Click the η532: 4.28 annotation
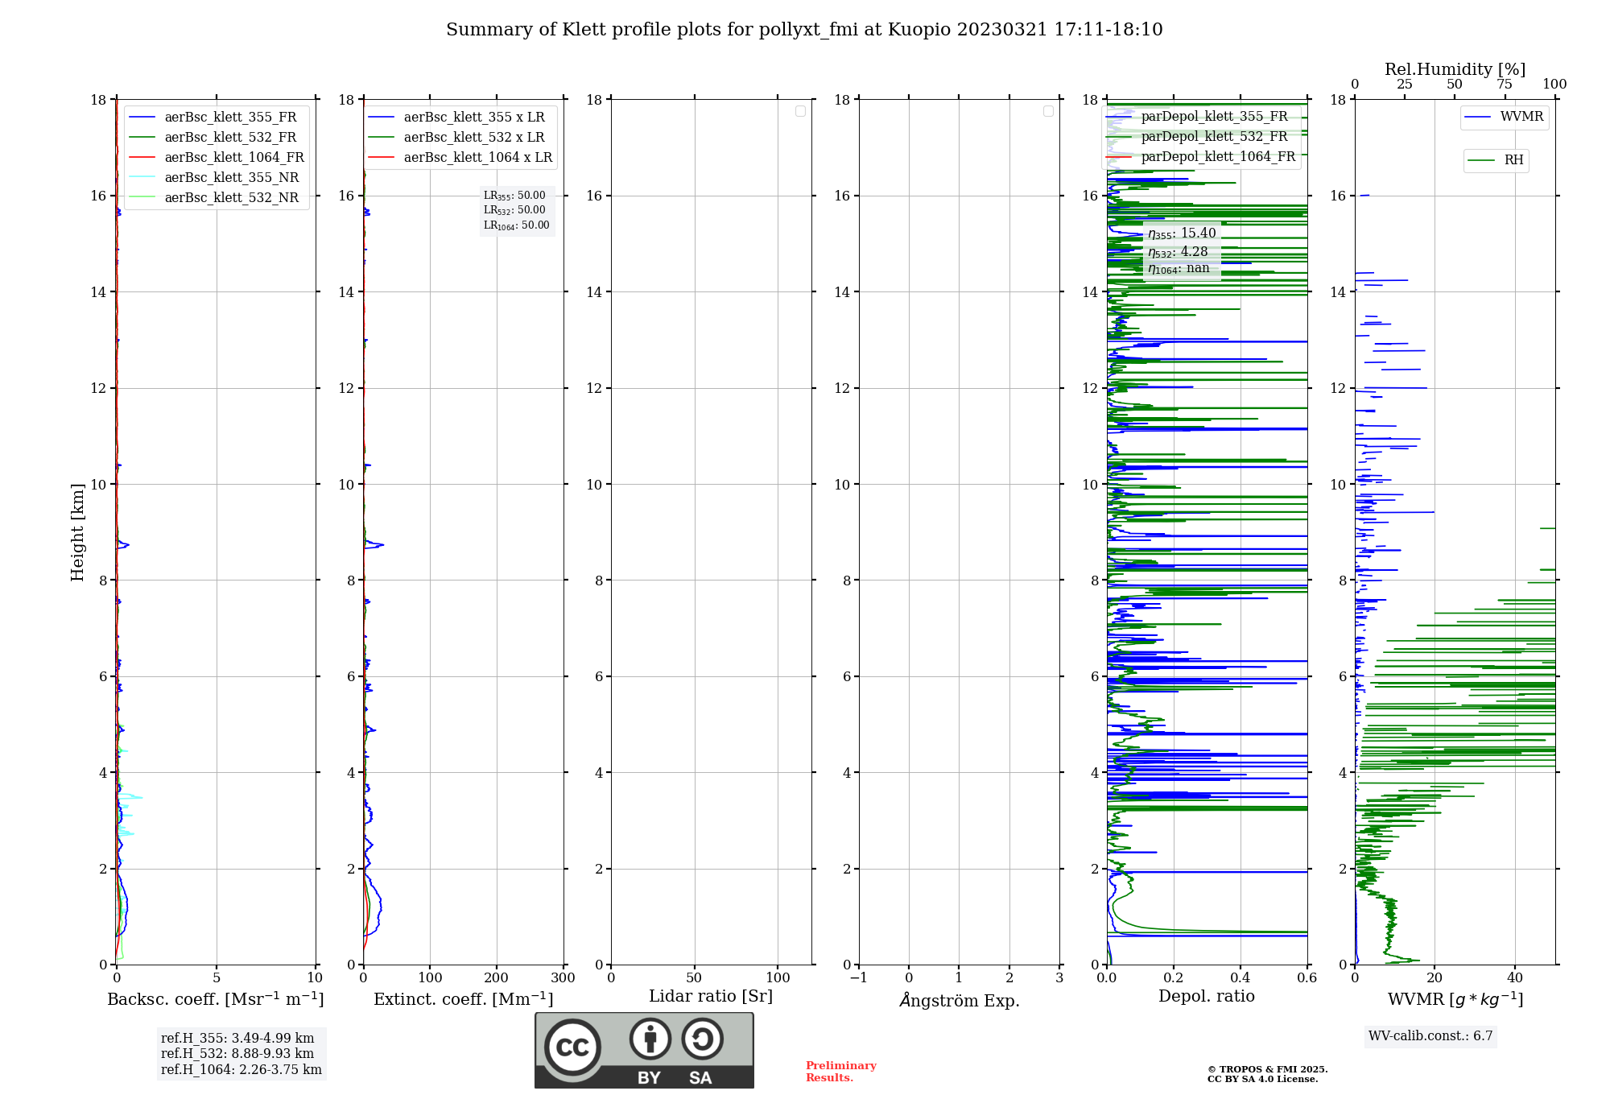The image size is (1610, 1095). pos(1178,252)
